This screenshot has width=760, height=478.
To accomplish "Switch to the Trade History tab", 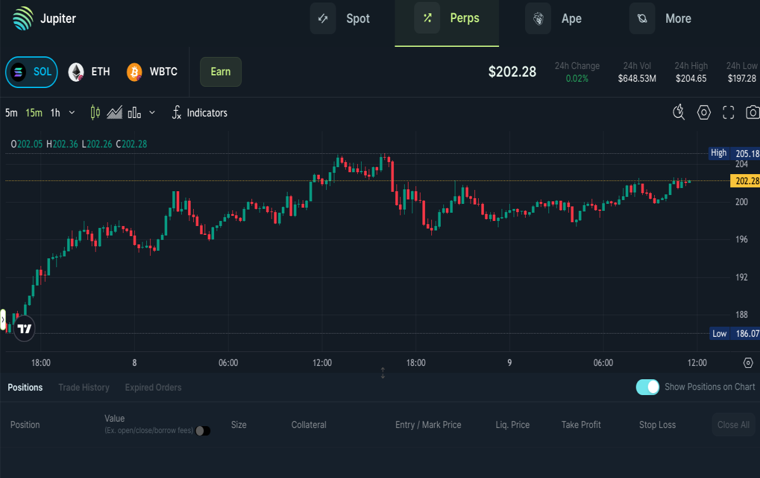I will (x=84, y=387).
